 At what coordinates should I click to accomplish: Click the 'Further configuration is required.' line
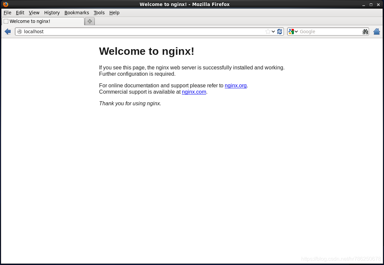pyautogui.click(x=137, y=74)
